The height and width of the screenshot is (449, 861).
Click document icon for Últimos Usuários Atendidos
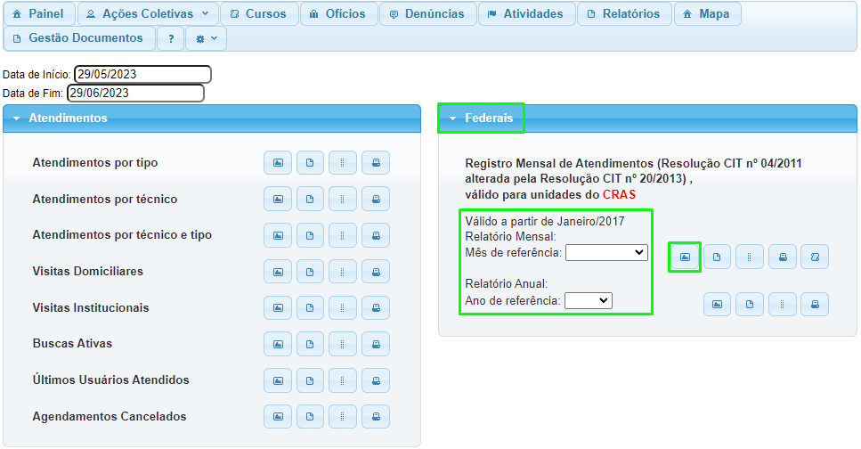click(x=310, y=380)
